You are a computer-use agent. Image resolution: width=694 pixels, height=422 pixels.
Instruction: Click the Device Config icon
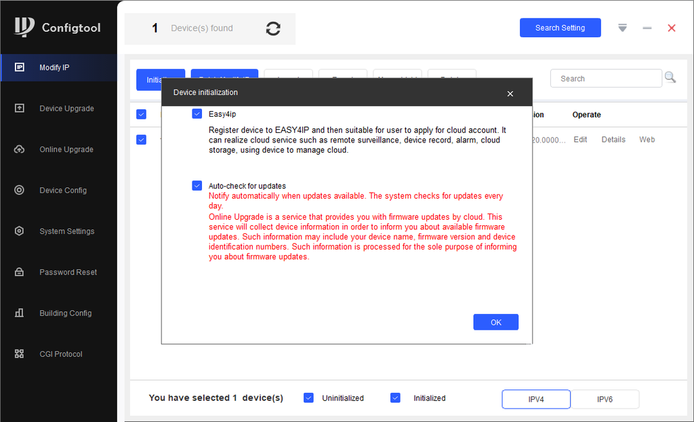click(x=20, y=190)
